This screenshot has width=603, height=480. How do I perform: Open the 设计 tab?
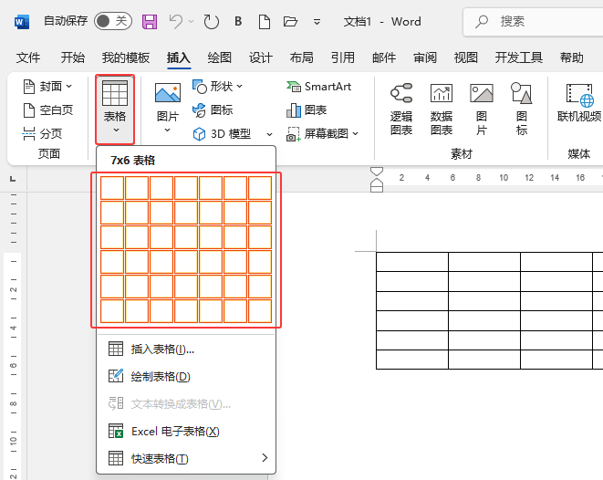click(261, 57)
